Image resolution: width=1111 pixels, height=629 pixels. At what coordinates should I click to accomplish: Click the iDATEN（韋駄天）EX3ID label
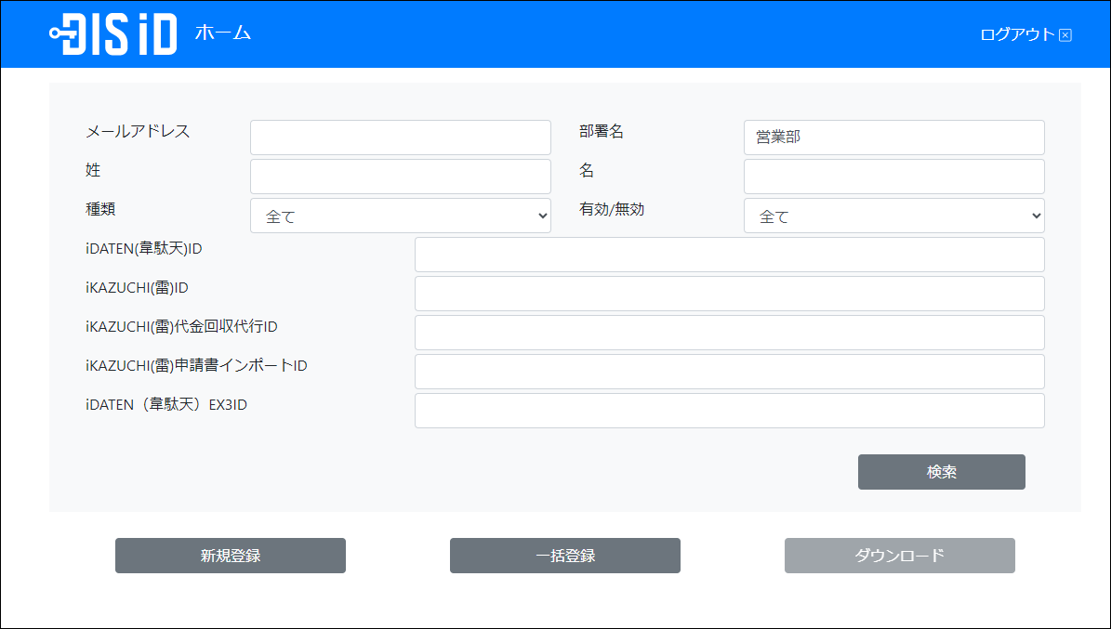(166, 404)
